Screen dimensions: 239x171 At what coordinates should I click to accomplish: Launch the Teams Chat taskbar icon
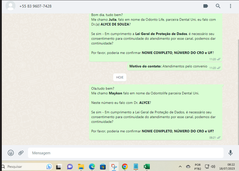click(x=70, y=167)
